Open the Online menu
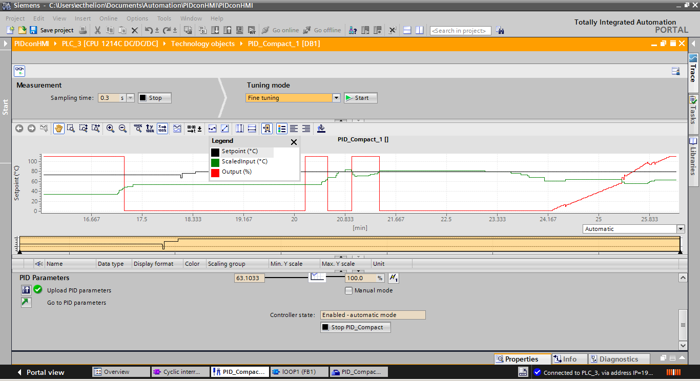The height and width of the screenshot is (381, 700). [109, 18]
